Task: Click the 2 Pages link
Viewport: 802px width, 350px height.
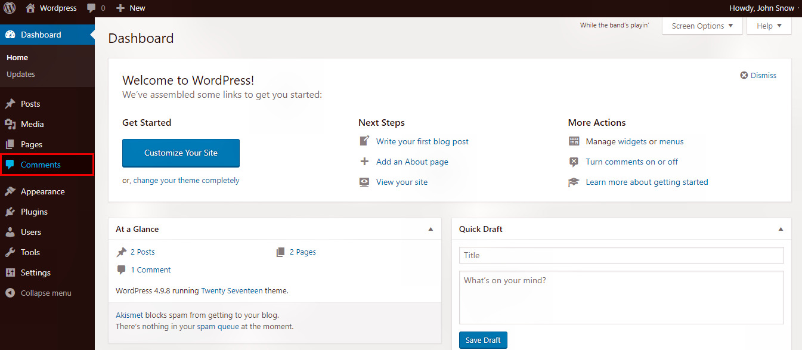Action: (x=303, y=252)
